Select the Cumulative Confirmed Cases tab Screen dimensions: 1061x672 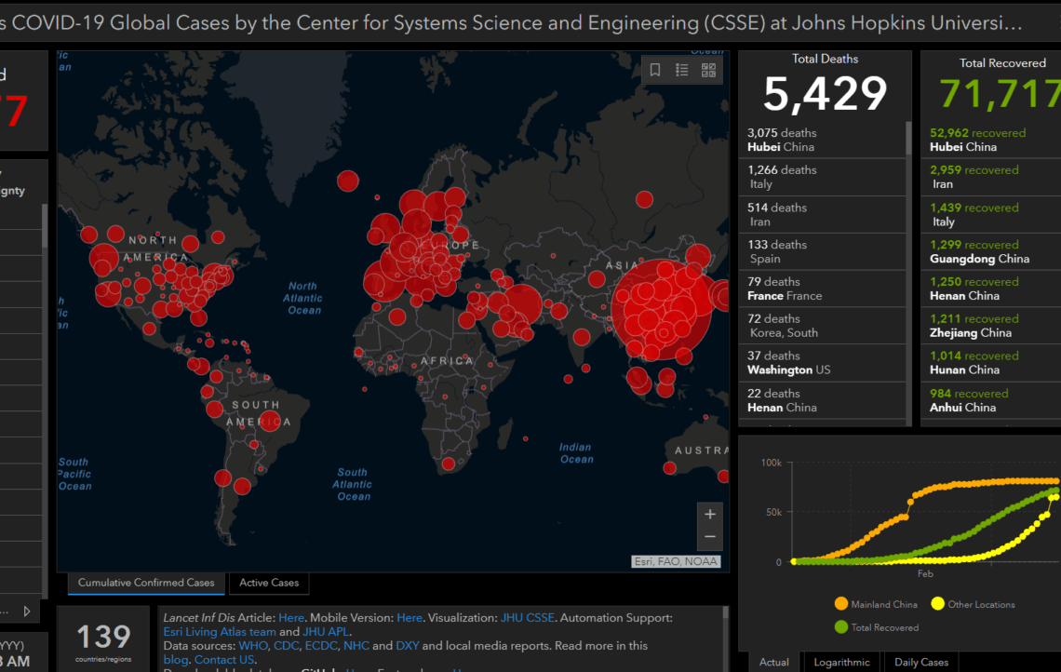click(146, 583)
